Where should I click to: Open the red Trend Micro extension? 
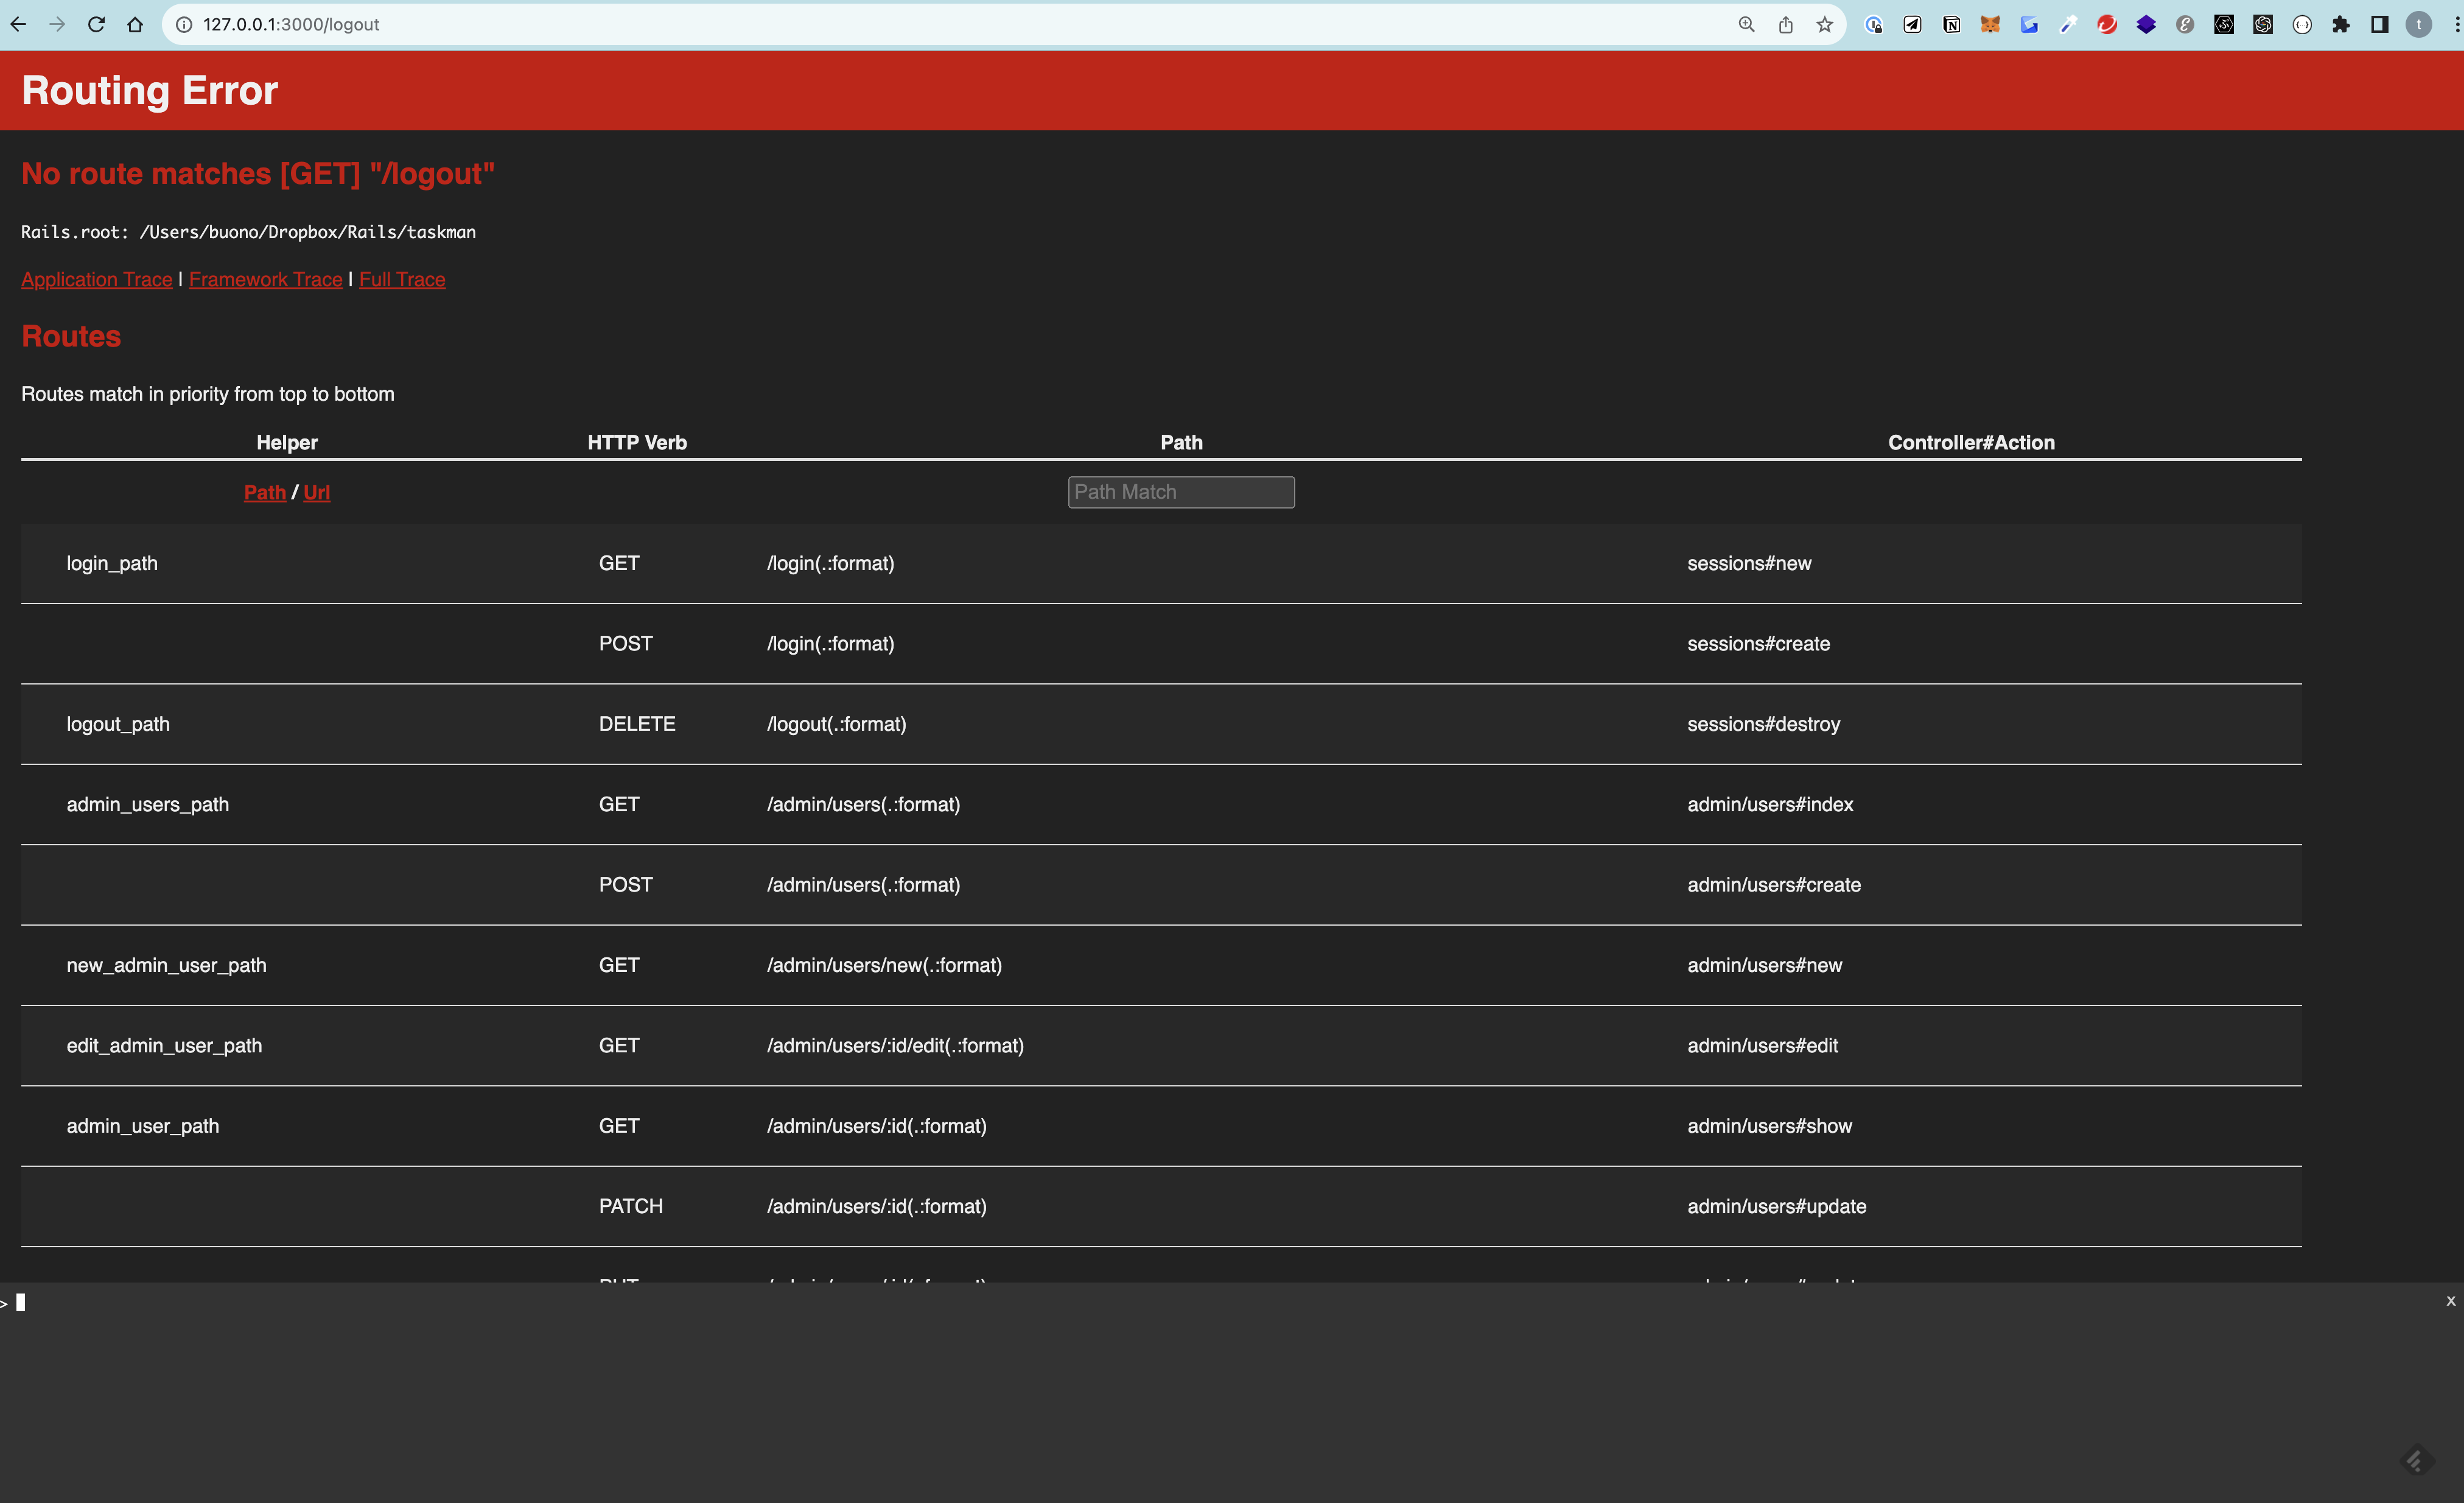[2107, 24]
